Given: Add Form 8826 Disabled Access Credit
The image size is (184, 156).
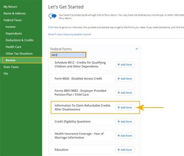Looking at the screenshot, I should [125, 79].
